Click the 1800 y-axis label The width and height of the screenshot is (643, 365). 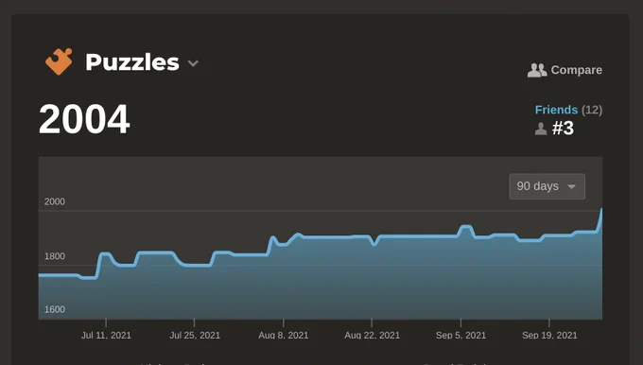[55, 256]
